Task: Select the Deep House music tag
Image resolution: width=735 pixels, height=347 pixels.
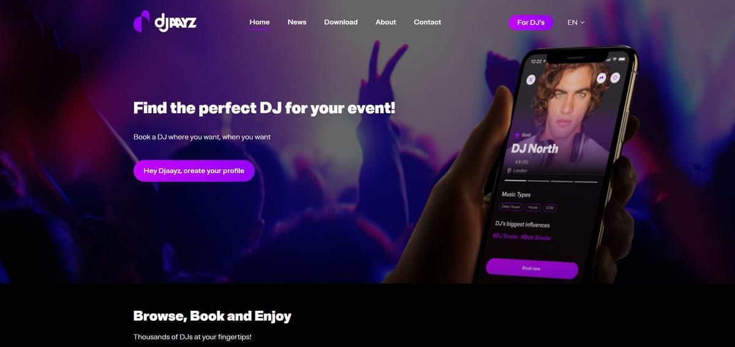Action: tap(511, 207)
